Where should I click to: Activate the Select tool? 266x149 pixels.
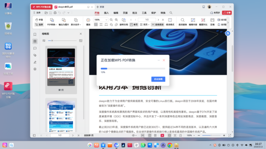tap(39, 25)
